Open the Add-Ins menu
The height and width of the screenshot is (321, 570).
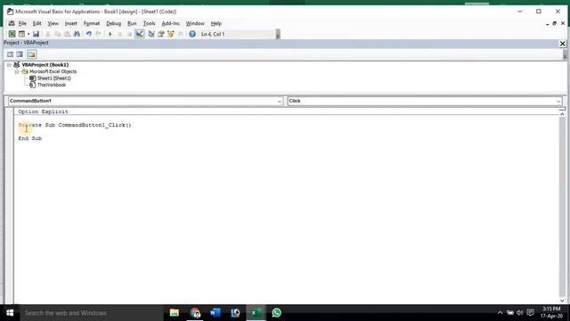click(170, 23)
